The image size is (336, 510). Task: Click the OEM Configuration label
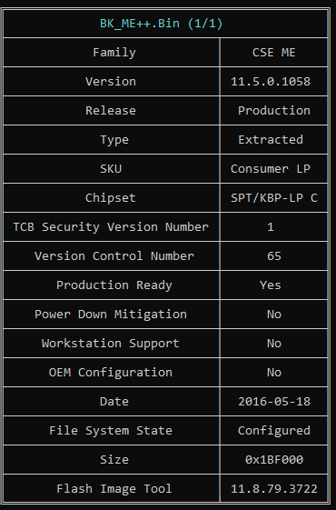click(111, 373)
